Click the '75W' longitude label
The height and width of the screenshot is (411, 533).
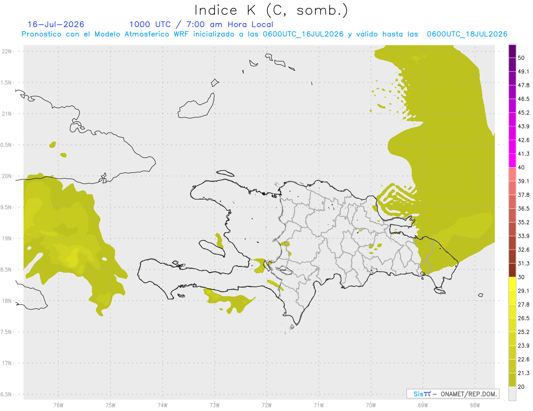click(x=110, y=405)
